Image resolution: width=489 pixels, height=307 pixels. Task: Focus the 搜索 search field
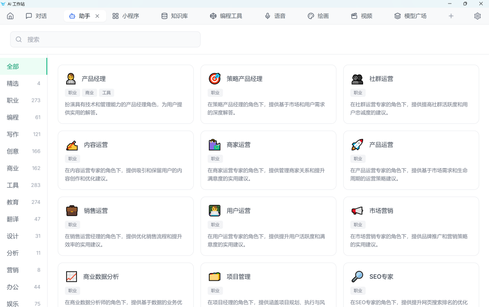click(105, 39)
